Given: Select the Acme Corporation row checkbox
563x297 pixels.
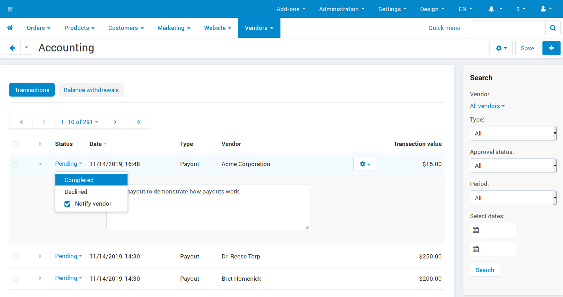Looking at the screenshot, I should pyautogui.click(x=16, y=164).
